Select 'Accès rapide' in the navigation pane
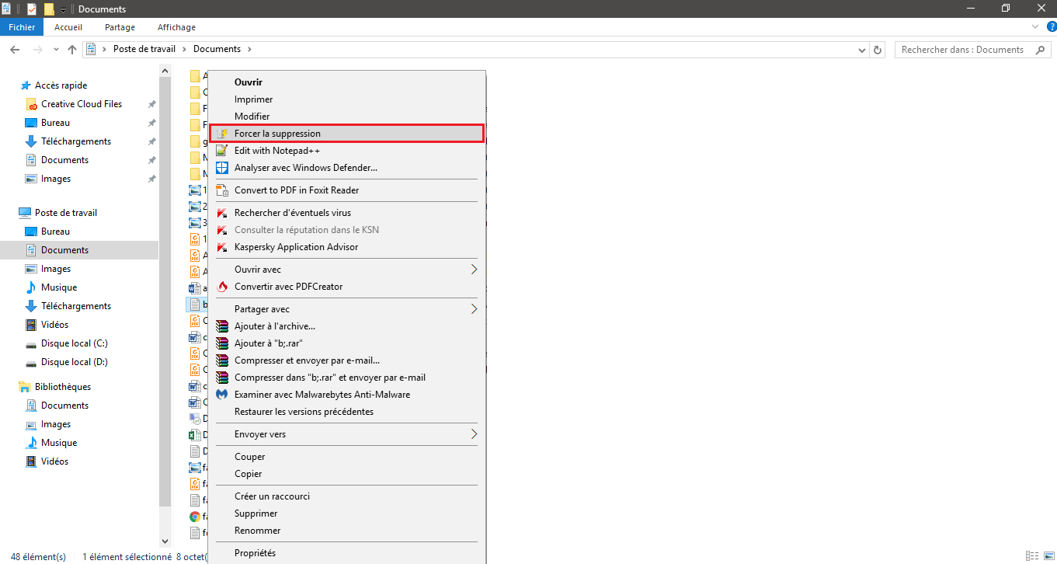The width and height of the screenshot is (1057, 564). tap(61, 85)
